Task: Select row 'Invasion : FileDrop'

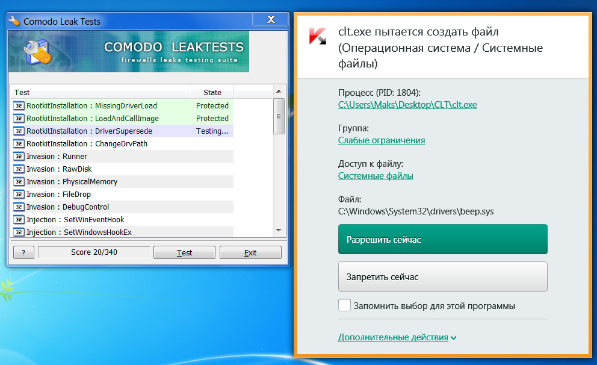Action: (122, 195)
